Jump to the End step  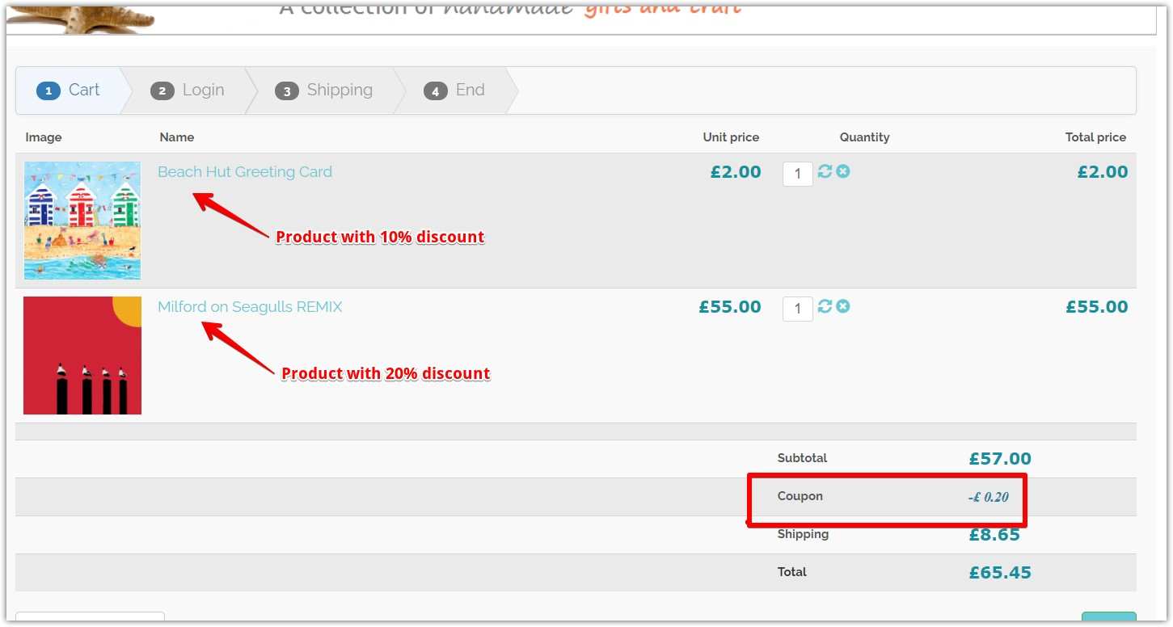(469, 90)
